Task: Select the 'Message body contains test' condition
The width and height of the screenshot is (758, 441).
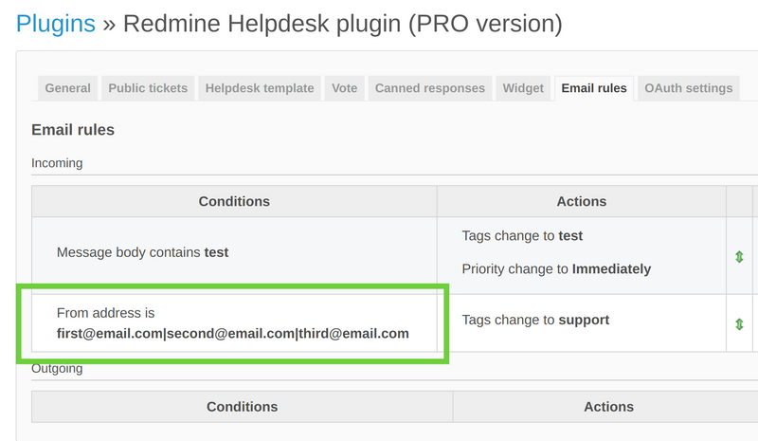Action: pos(142,252)
